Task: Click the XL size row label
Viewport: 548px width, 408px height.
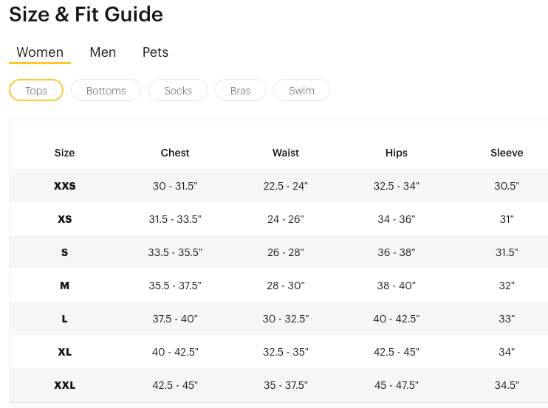Action: 64,352
